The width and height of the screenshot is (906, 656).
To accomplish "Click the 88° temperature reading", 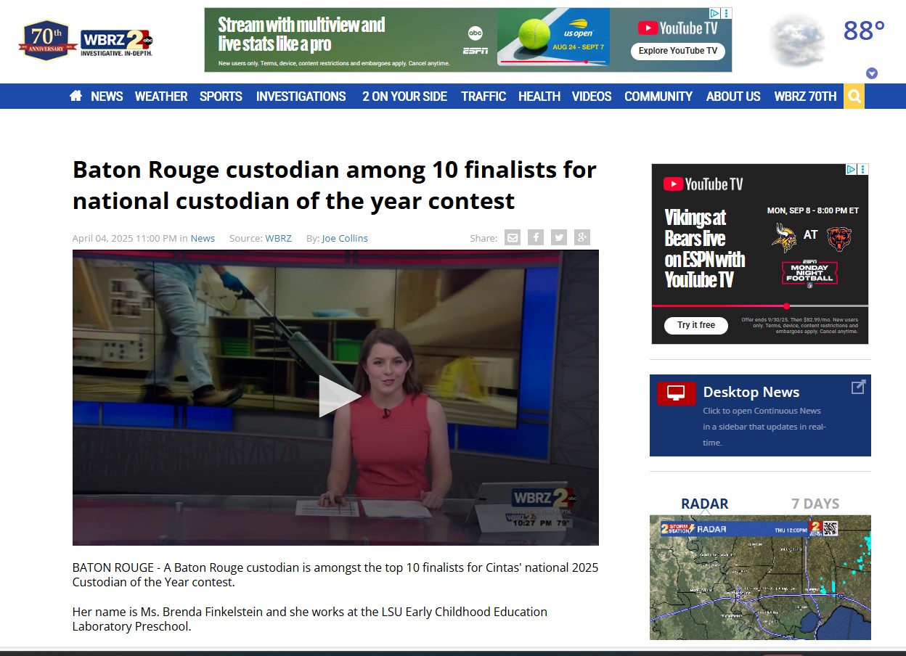I will [864, 31].
